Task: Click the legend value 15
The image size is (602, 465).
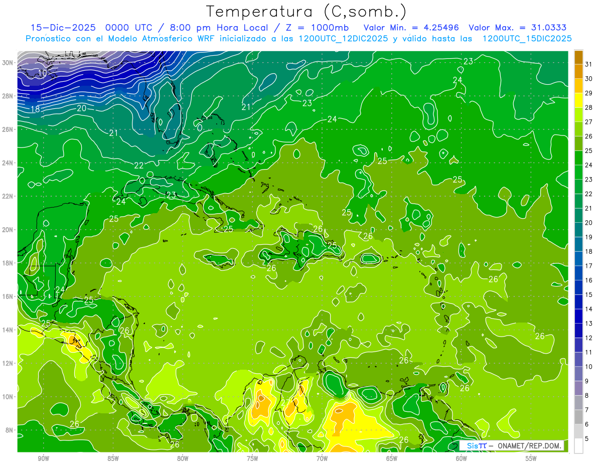Action: pos(589,294)
